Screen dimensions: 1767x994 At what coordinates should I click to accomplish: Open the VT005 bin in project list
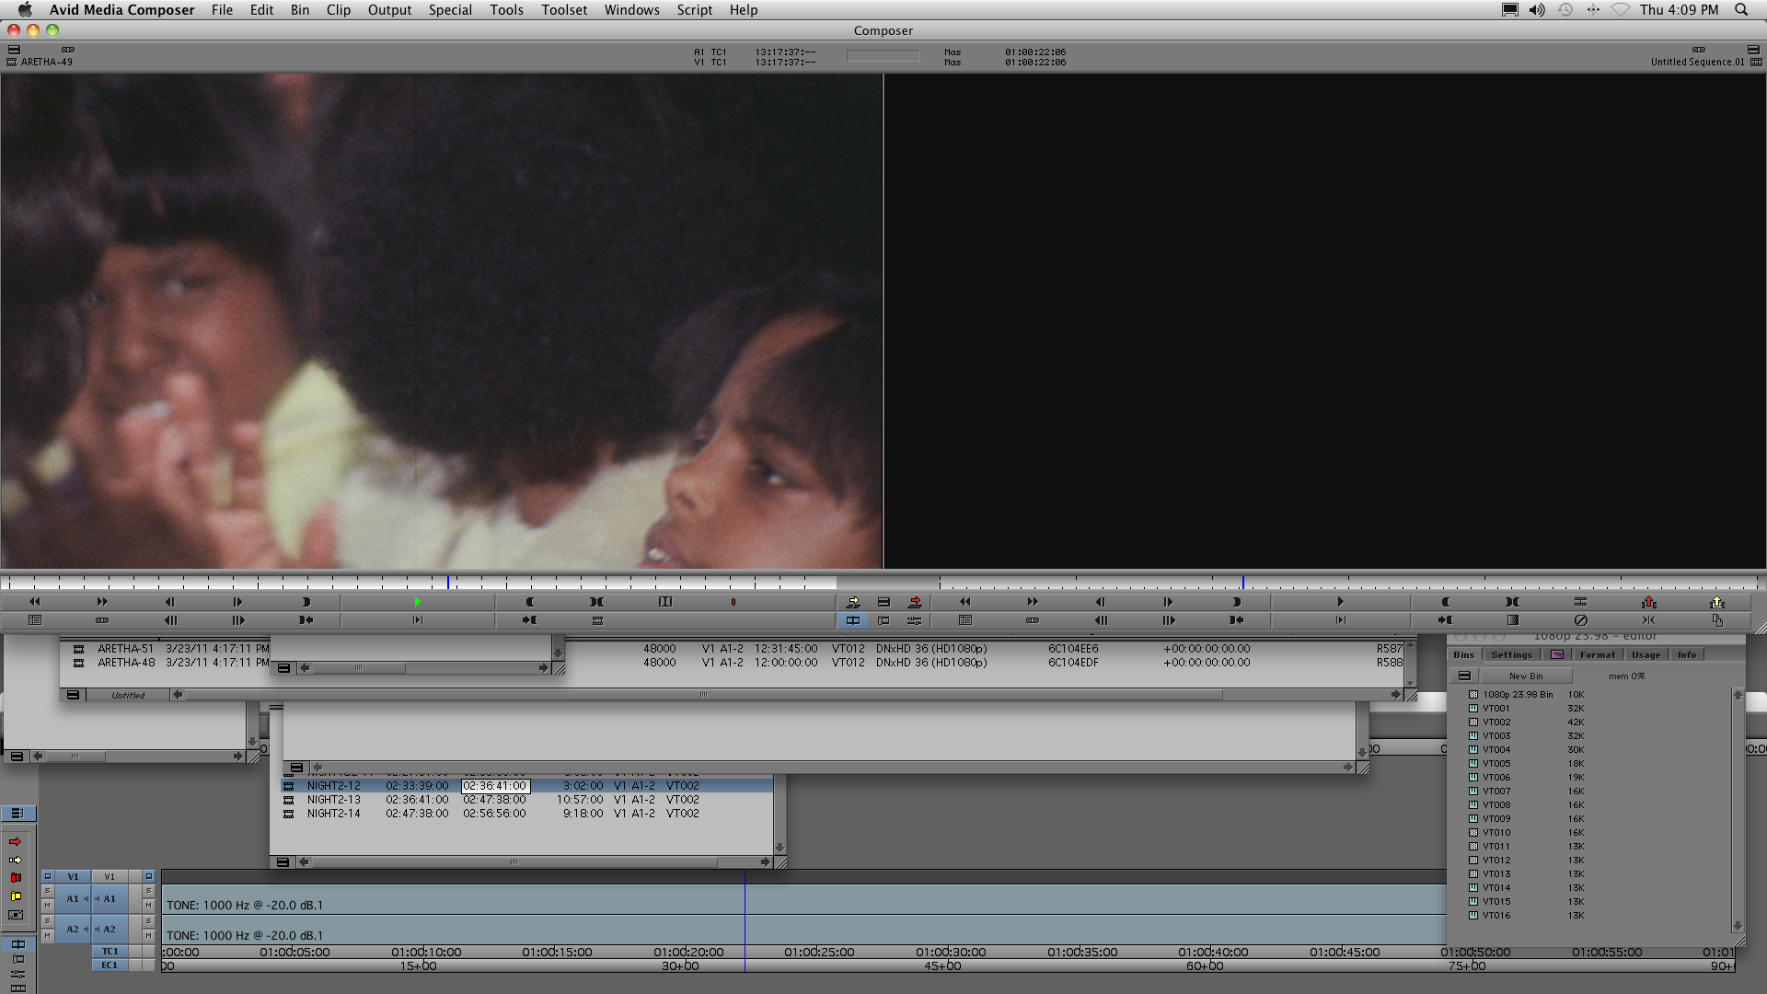(1496, 763)
